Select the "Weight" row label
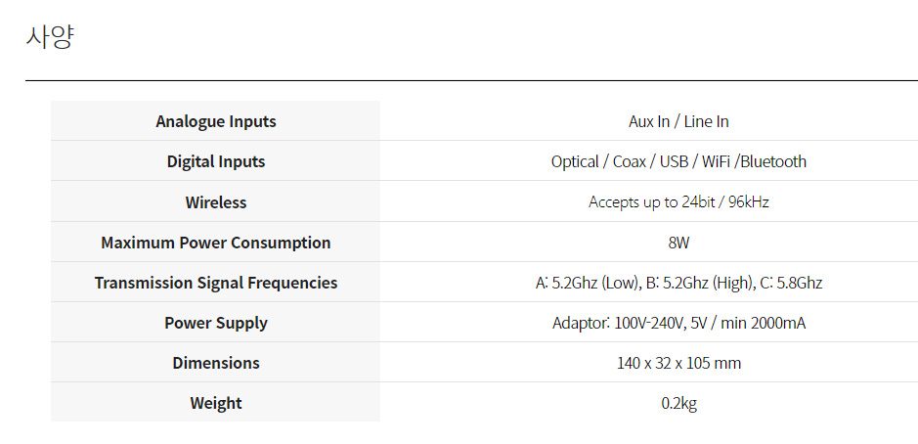Image resolution: width=918 pixels, height=444 pixels. point(215,403)
